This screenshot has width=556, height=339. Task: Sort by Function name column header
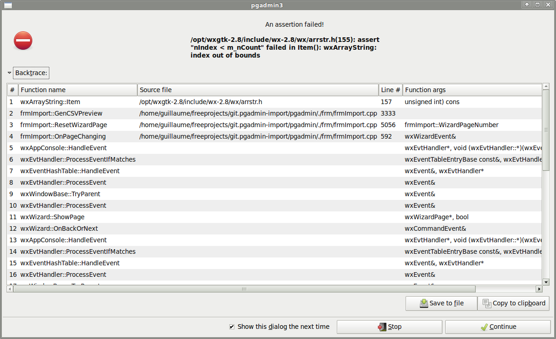click(x=78, y=90)
